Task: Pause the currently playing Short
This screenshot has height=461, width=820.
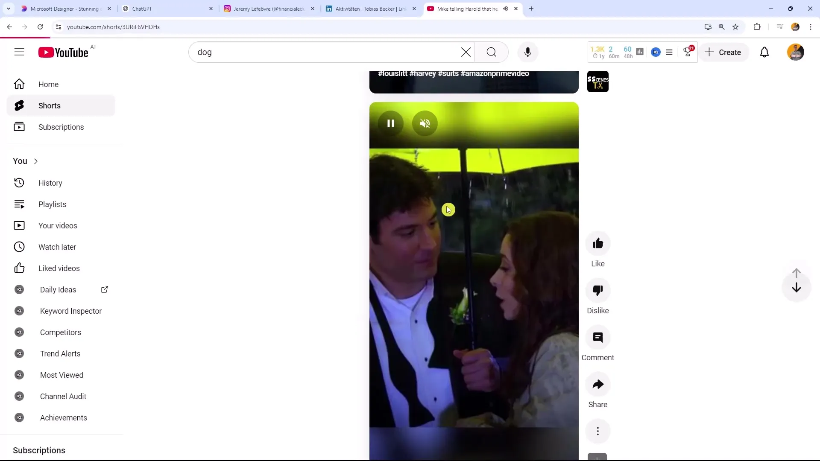Action: coord(391,123)
